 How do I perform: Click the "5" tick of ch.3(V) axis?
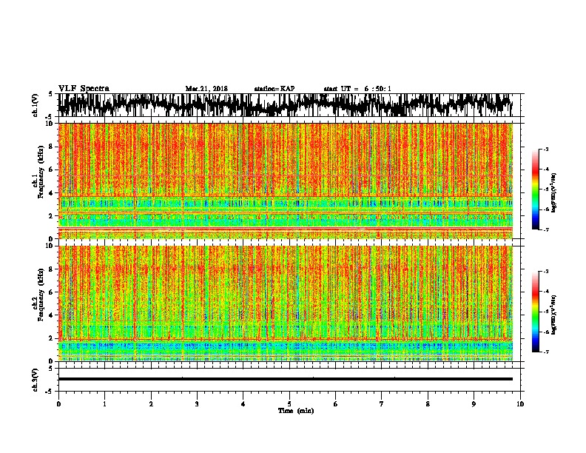[x=52, y=369]
